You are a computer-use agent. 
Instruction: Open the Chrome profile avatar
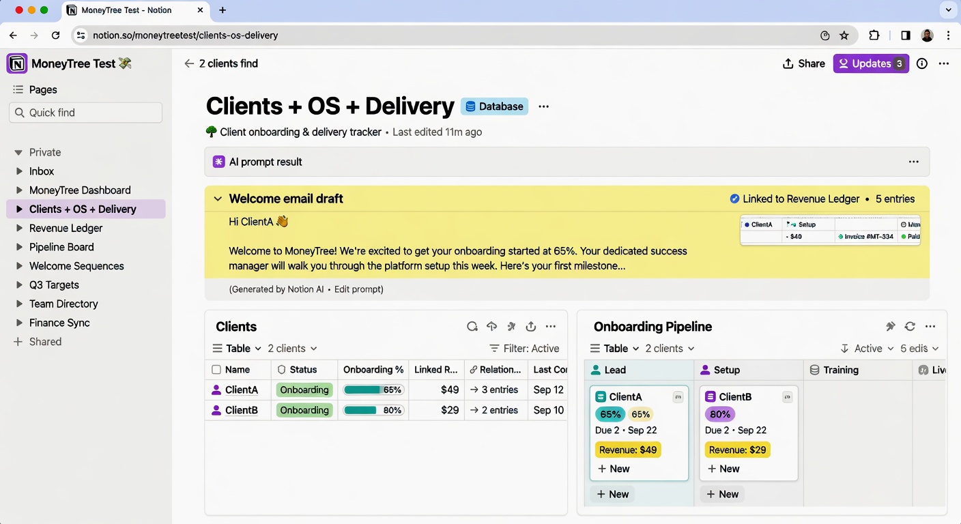pos(927,35)
